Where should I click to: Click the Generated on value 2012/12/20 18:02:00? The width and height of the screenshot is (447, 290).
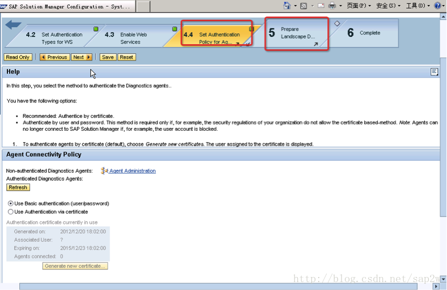(83, 232)
